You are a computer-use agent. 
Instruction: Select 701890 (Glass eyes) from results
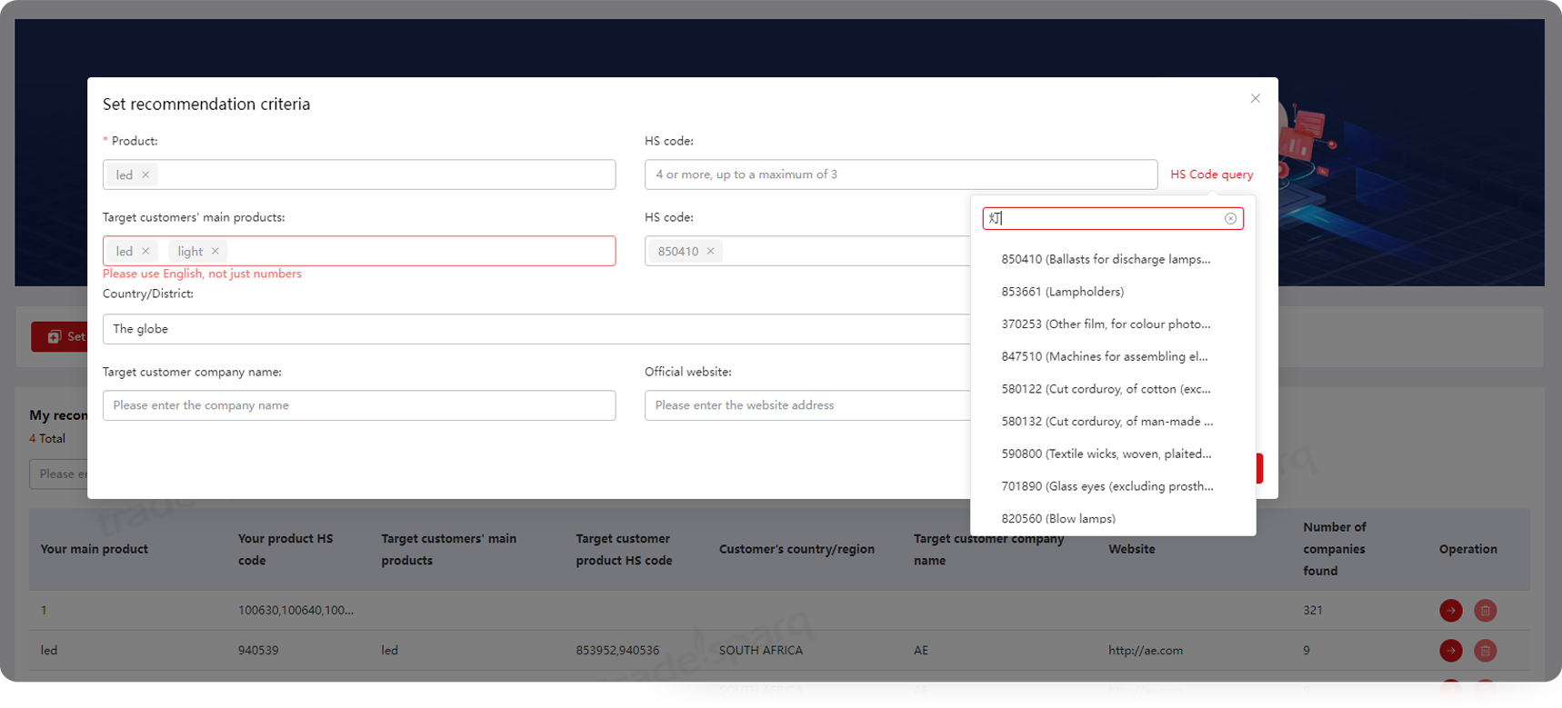pyautogui.click(x=1106, y=486)
